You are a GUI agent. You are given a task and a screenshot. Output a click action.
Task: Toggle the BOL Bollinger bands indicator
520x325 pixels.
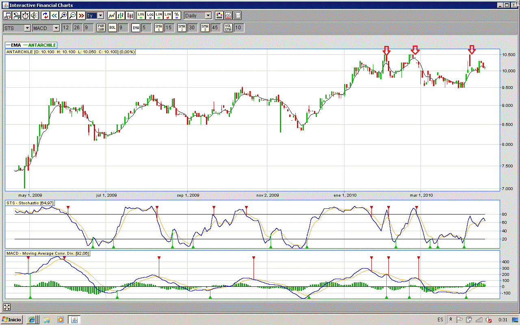pos(113,28)
